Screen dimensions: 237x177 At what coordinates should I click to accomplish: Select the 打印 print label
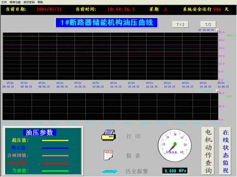pos(133,136)
